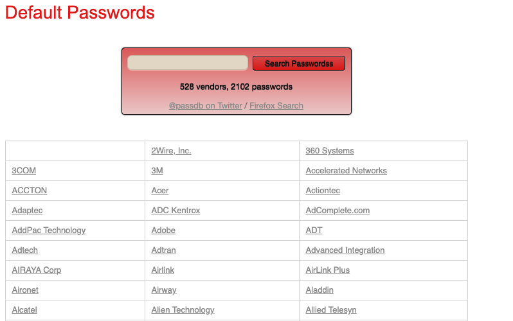Click the 3M vendor link
Viewport: 513px width, 321px height.
pos(157,171)
